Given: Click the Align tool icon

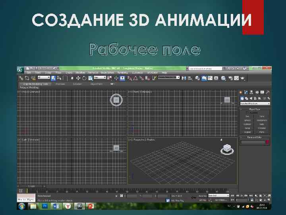Looking at the screenshot, I should click(190, 78).
